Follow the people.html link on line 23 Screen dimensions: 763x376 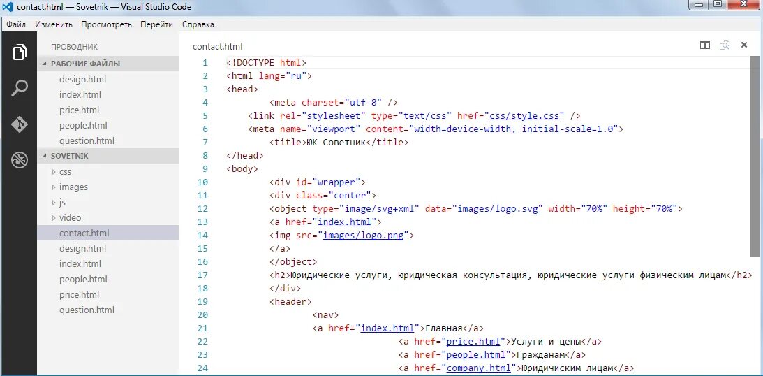pyautogui.click(x=476, y=354)
